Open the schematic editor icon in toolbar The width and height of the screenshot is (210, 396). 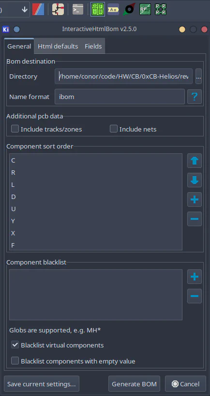pos(58,9)
